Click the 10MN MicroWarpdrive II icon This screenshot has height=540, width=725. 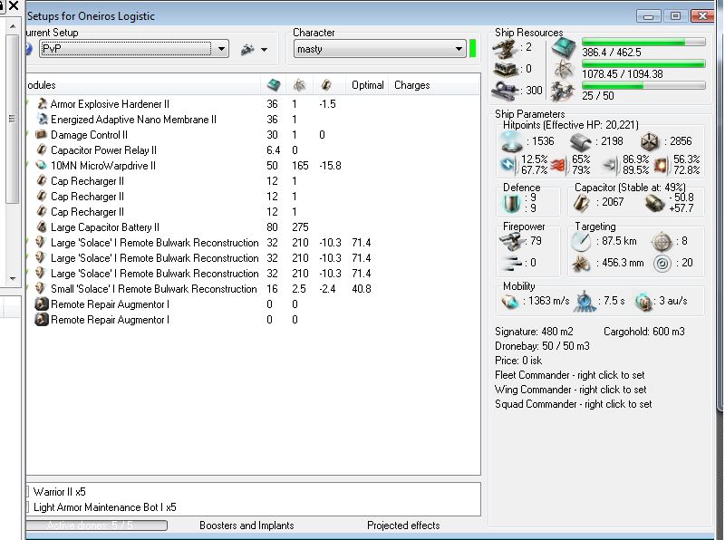(x=42, y=165)
